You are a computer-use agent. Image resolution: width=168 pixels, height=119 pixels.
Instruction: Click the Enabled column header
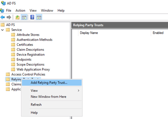coord(158,33)
